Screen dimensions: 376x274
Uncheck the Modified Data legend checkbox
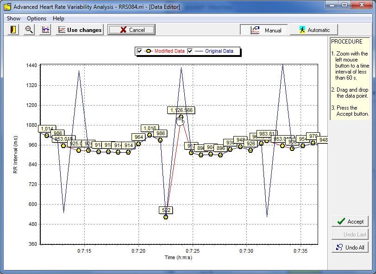[x=139, y=51]
